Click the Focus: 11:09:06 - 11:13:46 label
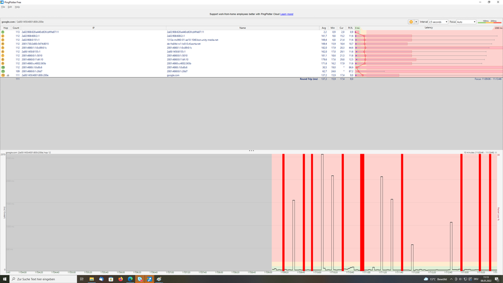503x283 pixels. pos(488,79)
